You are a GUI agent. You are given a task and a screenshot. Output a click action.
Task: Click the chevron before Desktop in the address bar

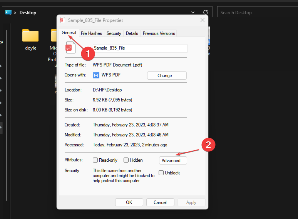click(x=15, y=13)
